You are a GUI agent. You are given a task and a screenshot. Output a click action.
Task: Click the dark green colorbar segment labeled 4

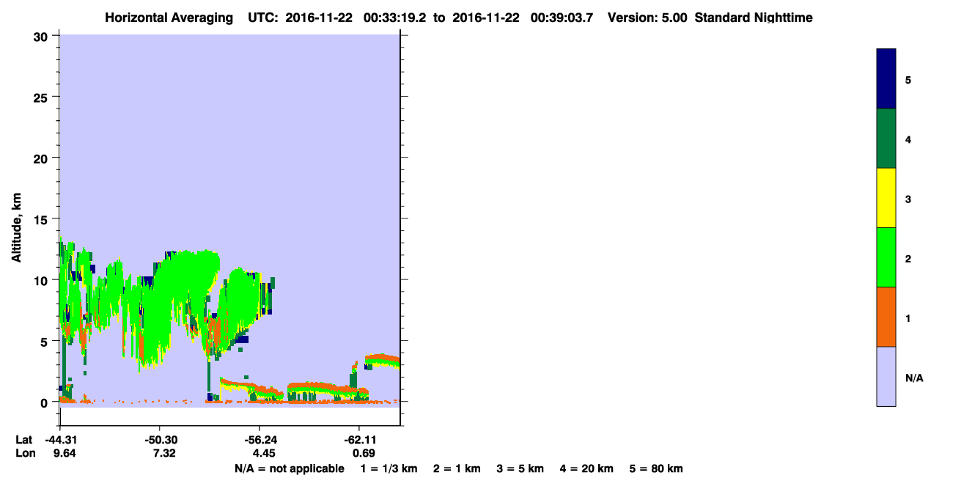pyautogui.click(x=886, y=139)
